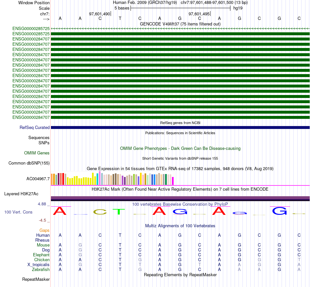
Task: Click the dark blue RefSeq Curated bar
Action: (180, 128)
